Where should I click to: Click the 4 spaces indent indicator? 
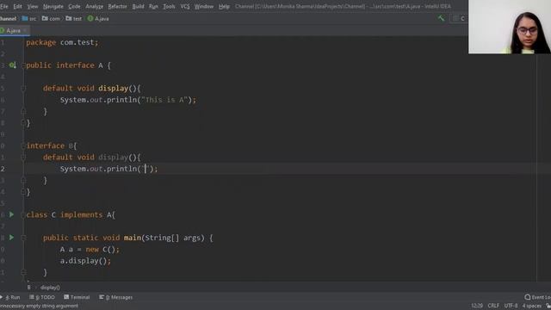pyautogui.click(x=532, y=306)
